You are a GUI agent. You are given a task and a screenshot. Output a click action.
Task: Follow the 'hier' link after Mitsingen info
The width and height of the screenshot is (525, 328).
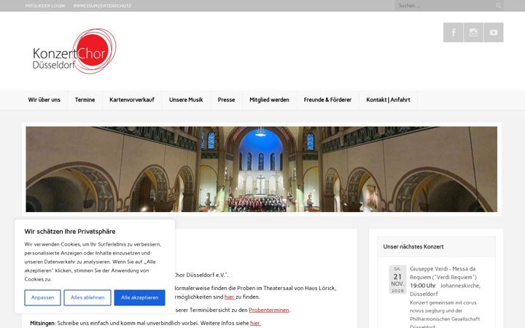[x=255, y=323]
